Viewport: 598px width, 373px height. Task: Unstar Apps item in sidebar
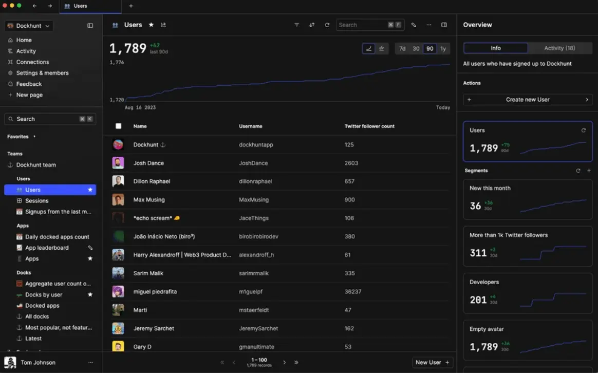coord(90,258)
